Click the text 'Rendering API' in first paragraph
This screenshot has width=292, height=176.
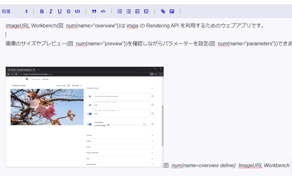point(162,26)
